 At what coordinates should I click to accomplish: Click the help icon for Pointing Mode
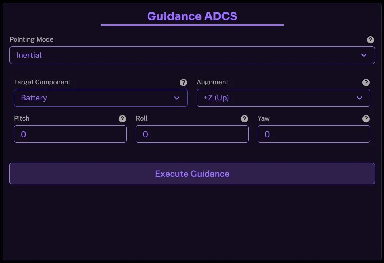click(370, 40)
